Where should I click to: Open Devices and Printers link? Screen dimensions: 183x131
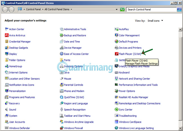[130, 48]
